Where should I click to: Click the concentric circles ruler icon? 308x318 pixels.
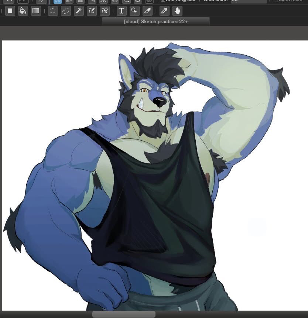pos(114,1)
